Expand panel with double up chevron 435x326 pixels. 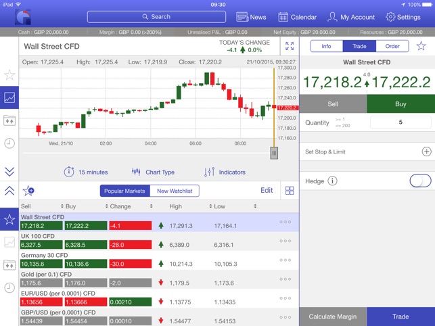9,191
